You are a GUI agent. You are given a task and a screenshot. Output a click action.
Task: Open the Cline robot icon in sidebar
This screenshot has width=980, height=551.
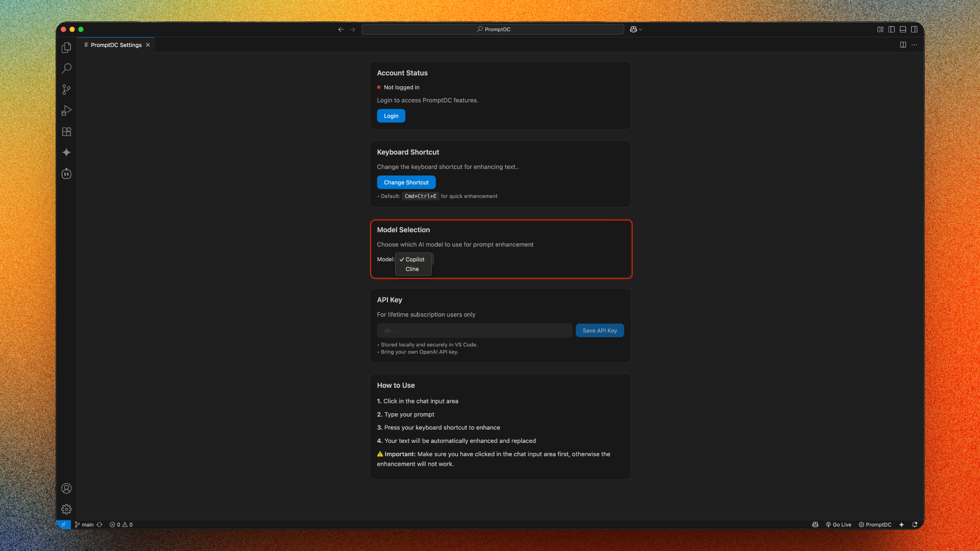tap(66, 174)
